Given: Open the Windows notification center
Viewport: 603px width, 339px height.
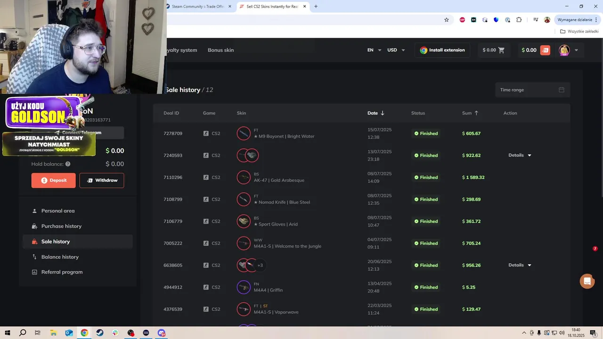Looking at the screenshot, I should [x=593, y=333].
